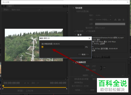
Task: Click the settings panel vertical scrollbar
Action: 129,67
